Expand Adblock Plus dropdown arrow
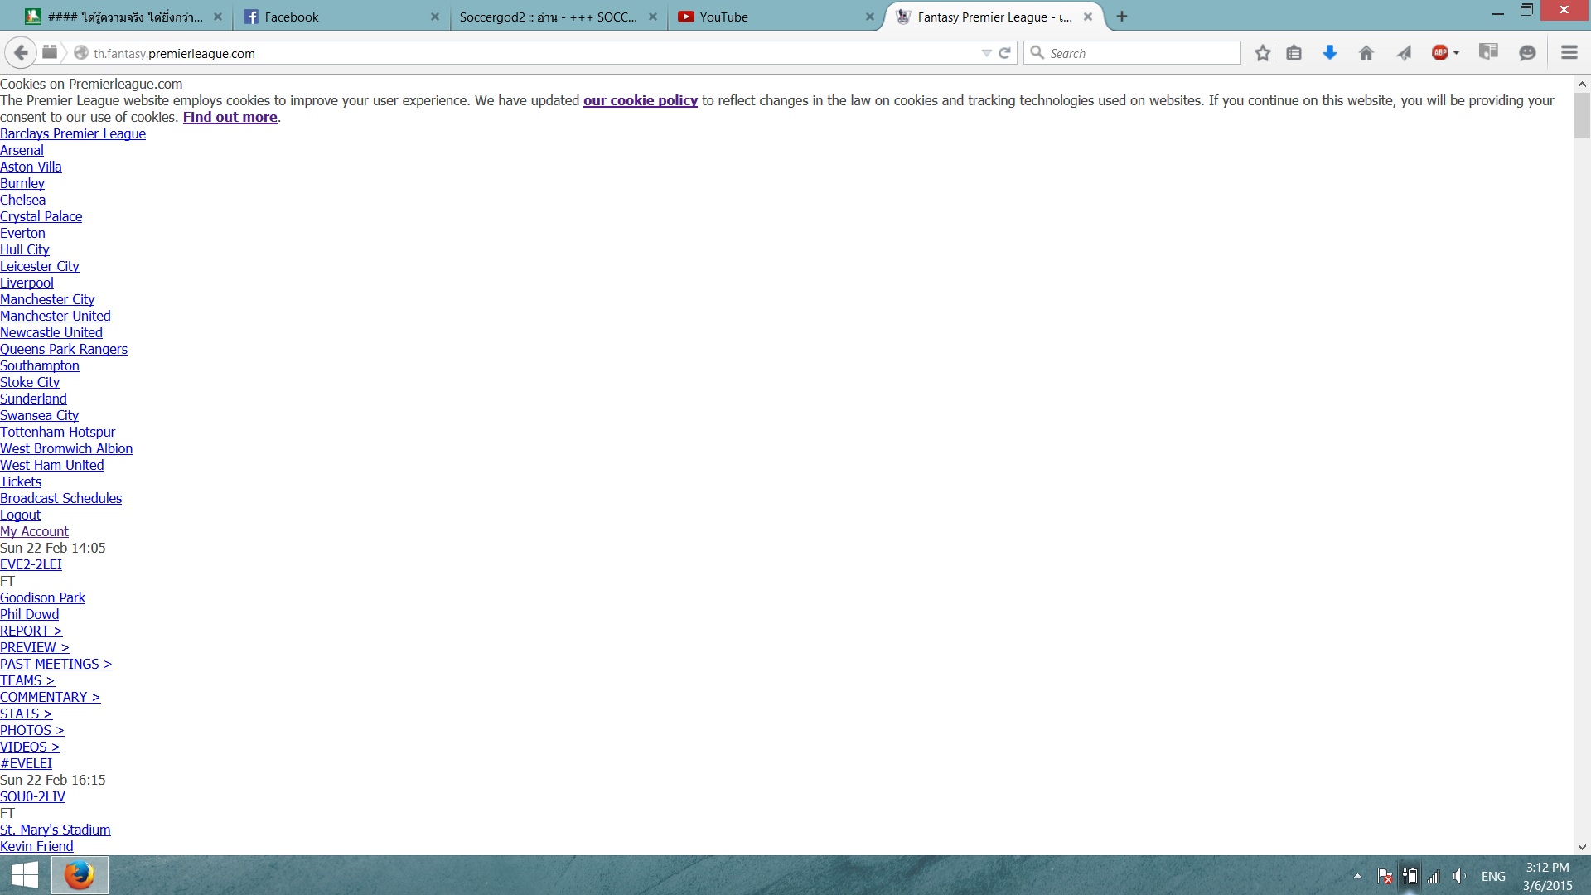Viewport: 1591px width, 895px height. click(x=1457, y=53)
